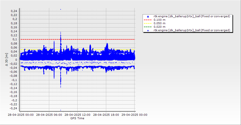Click the '-0,04' y-axis tick label
Screen dimensions: 241x125
tap(13, 68)
